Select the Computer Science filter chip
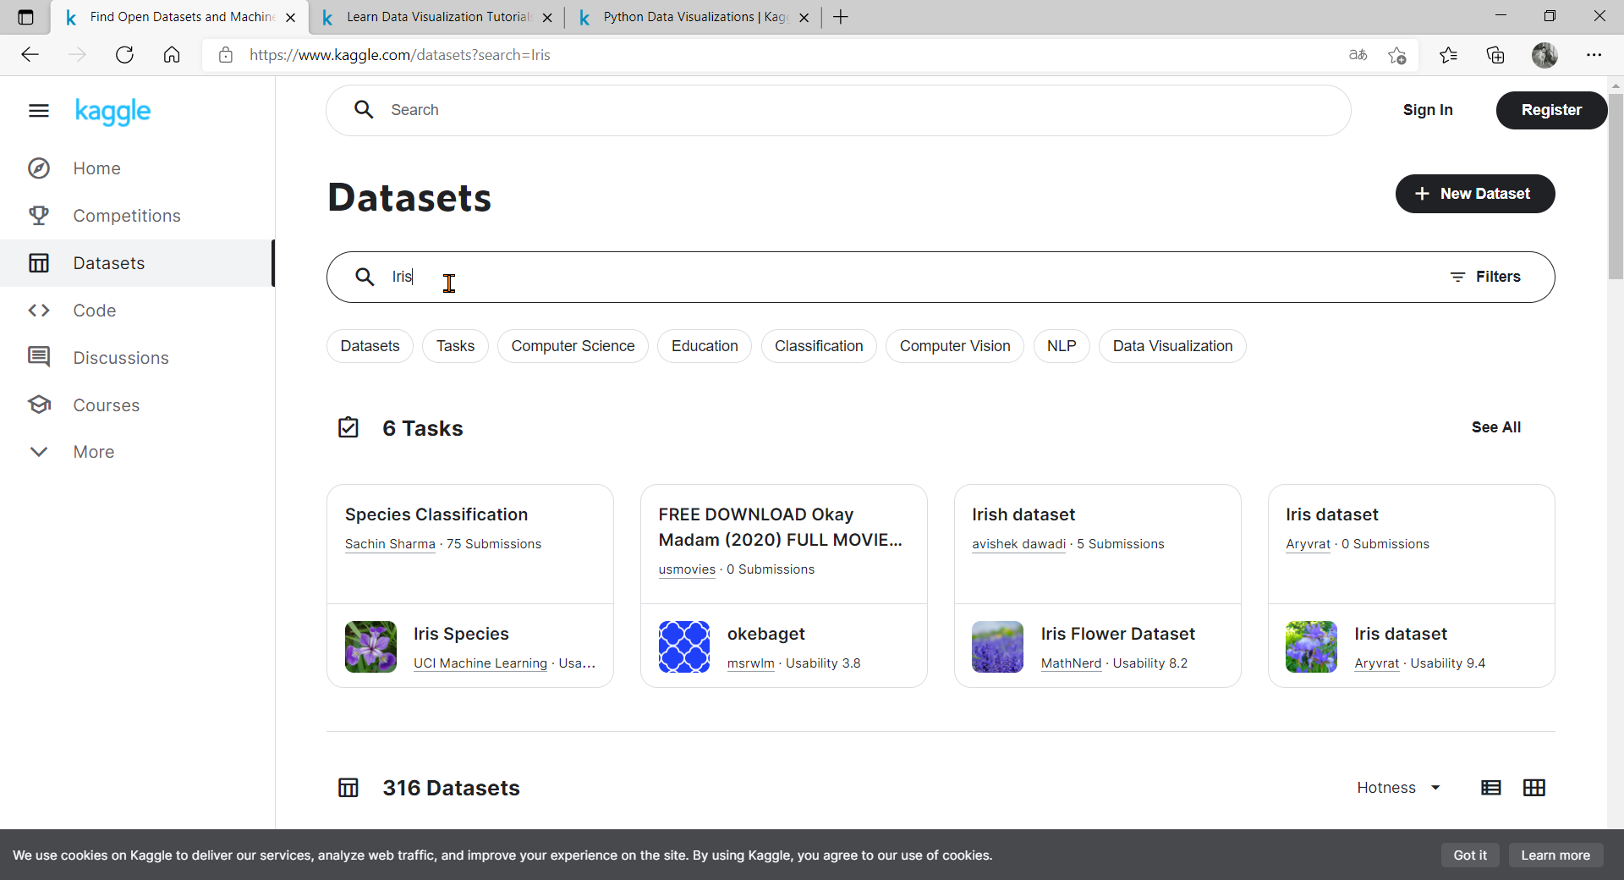Image resolution: width=1624 pixels, height=880 pixels. pos(573,346)
